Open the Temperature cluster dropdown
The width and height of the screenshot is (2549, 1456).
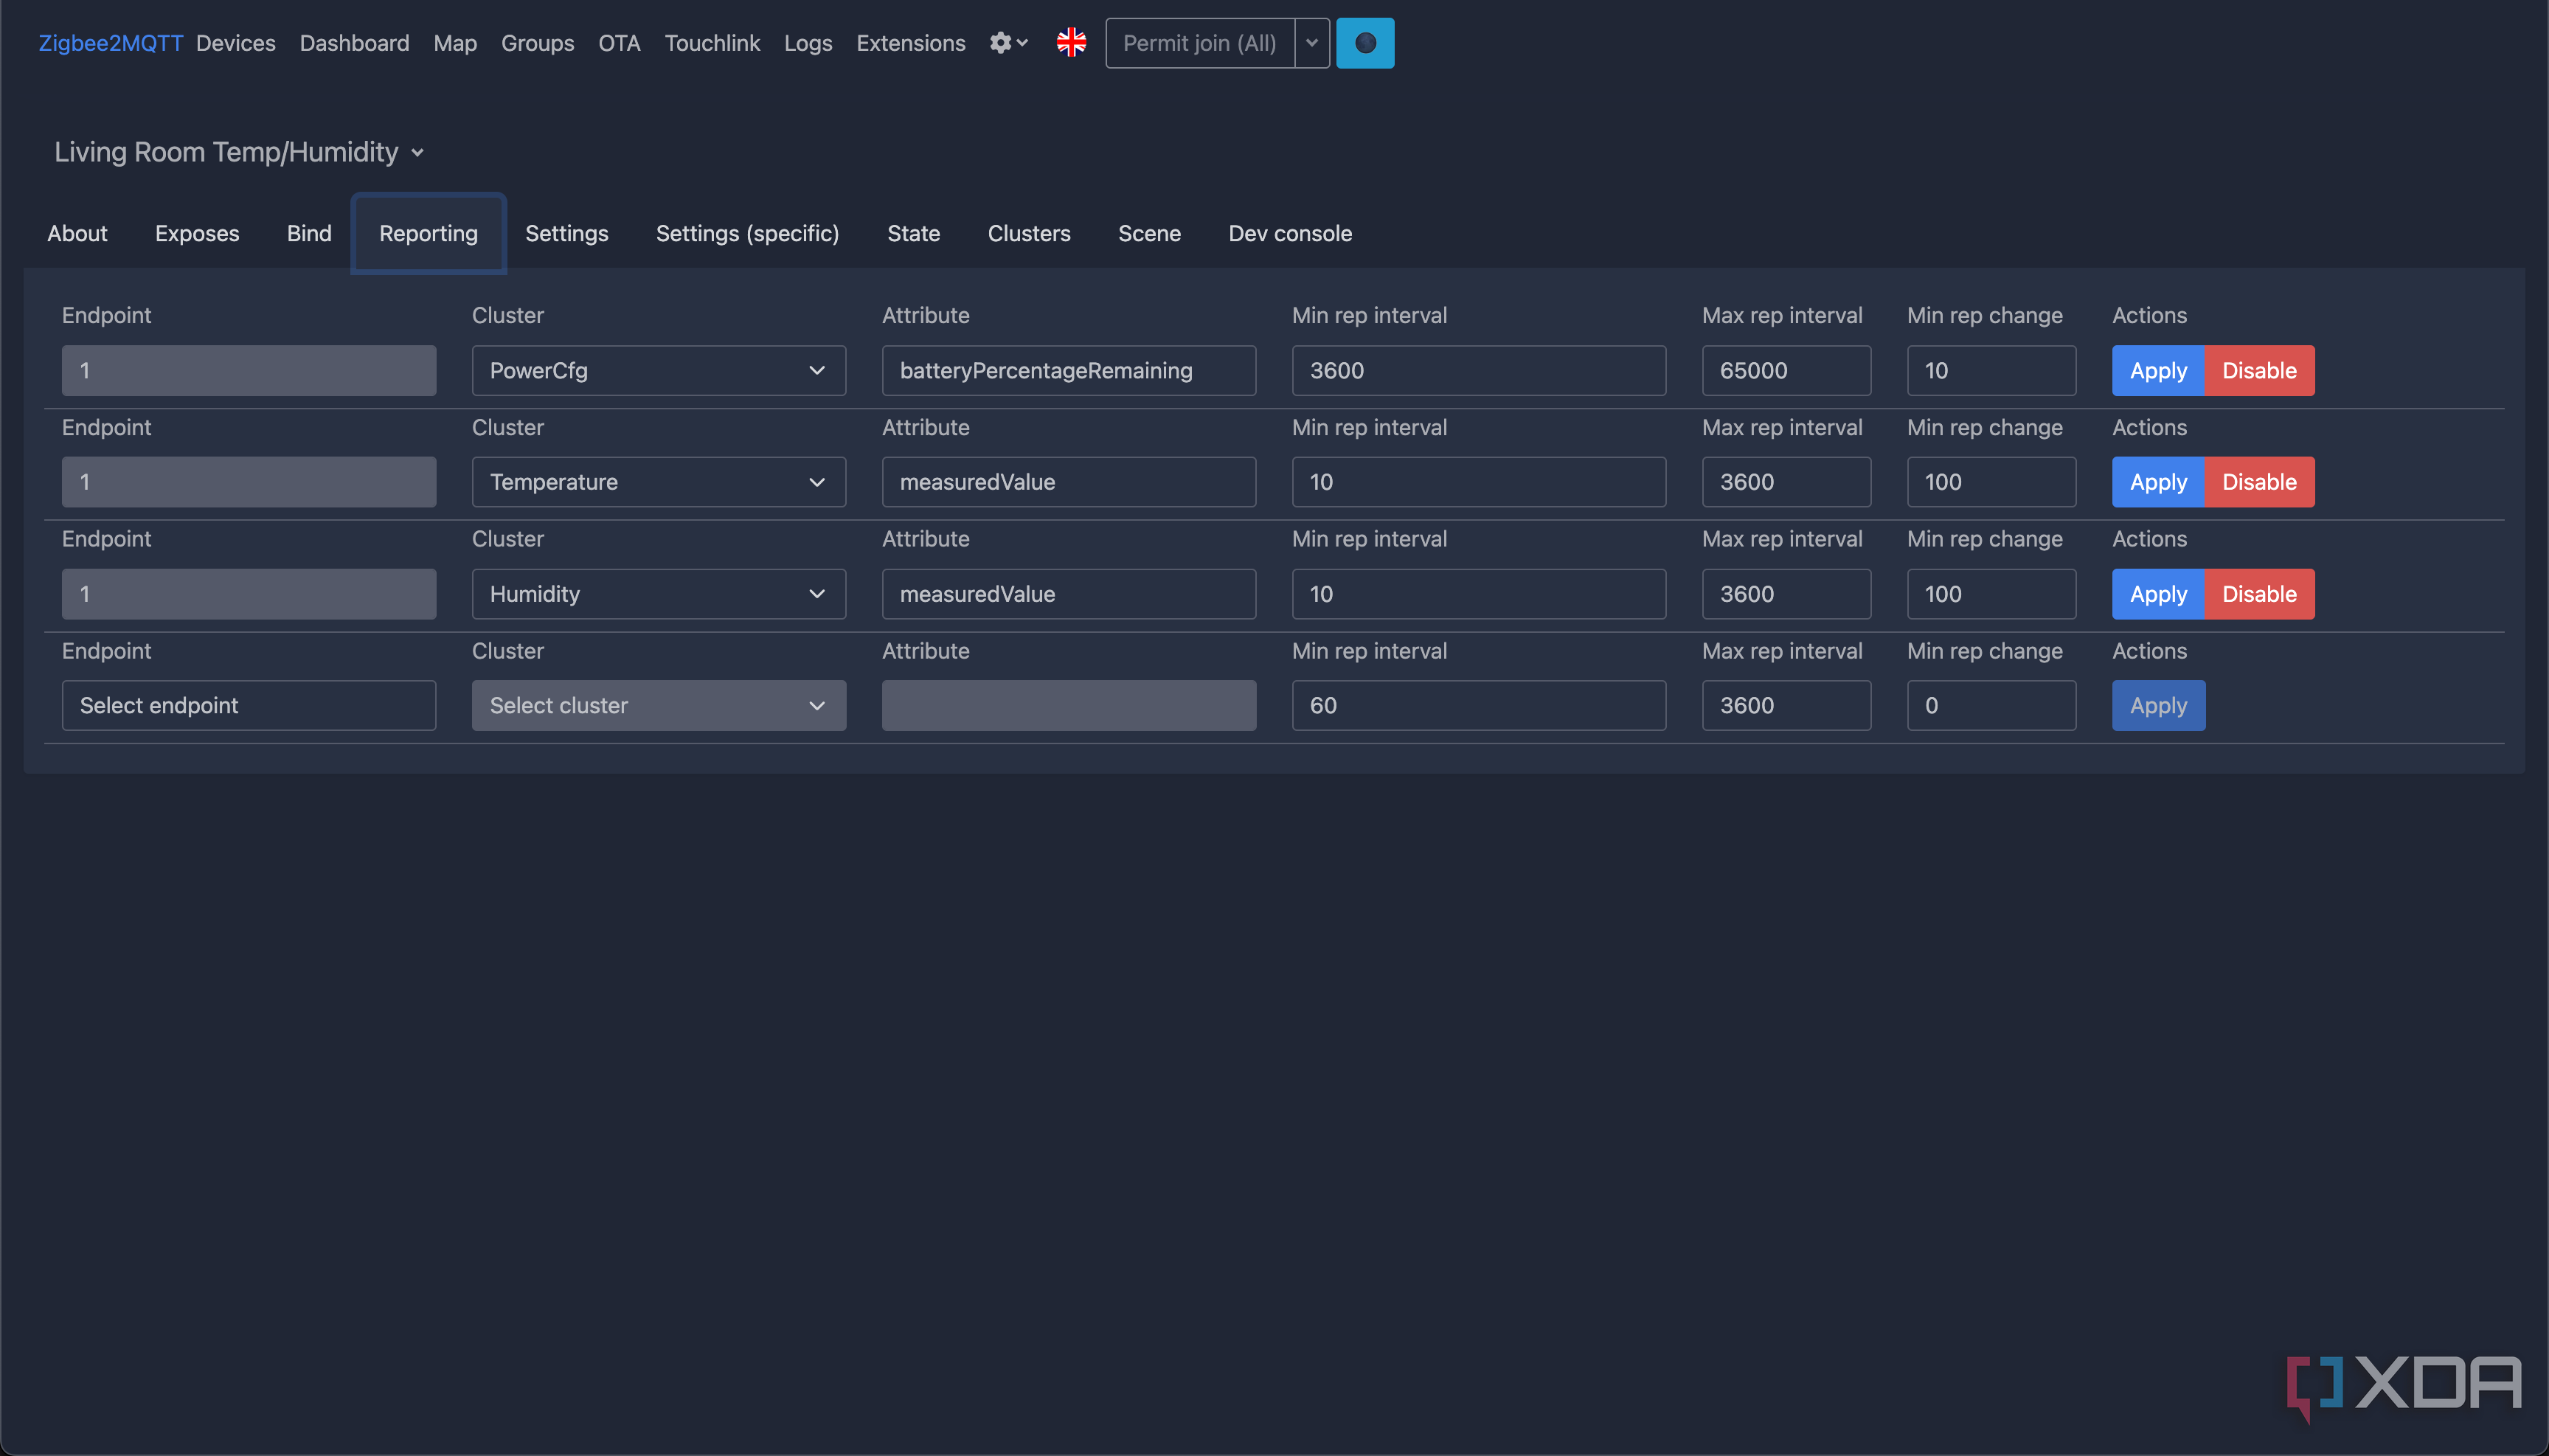659,482
